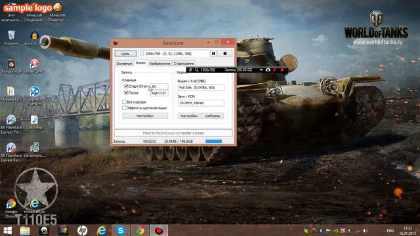
Task: Enable the Эффекты щелчков мыши checkbox
Action: click(x=124, y=108)
